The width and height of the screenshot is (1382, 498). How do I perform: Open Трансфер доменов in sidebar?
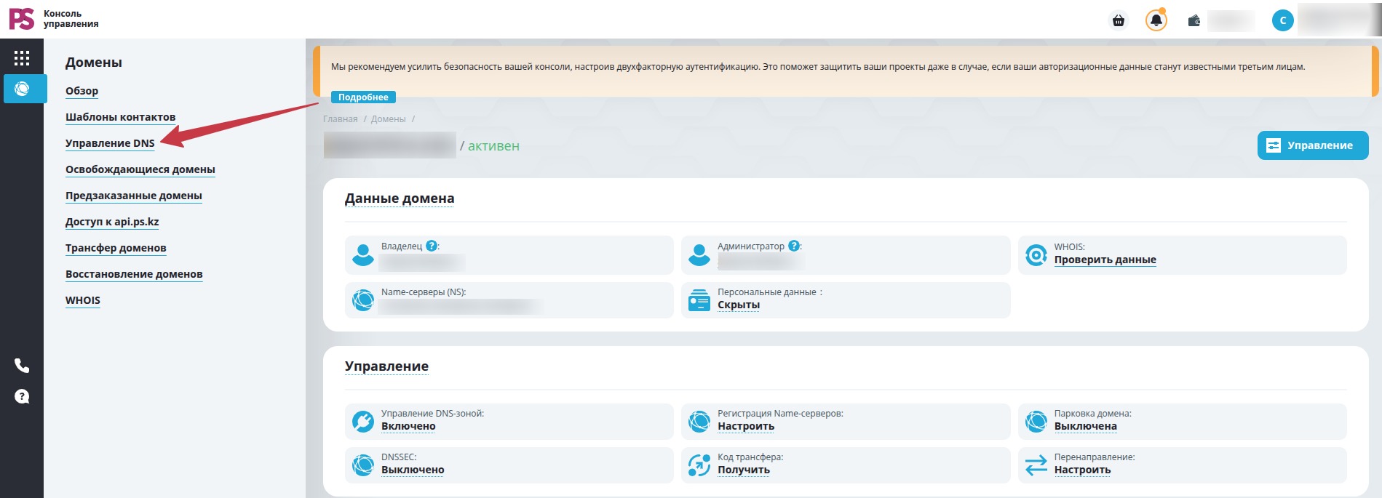116,248
